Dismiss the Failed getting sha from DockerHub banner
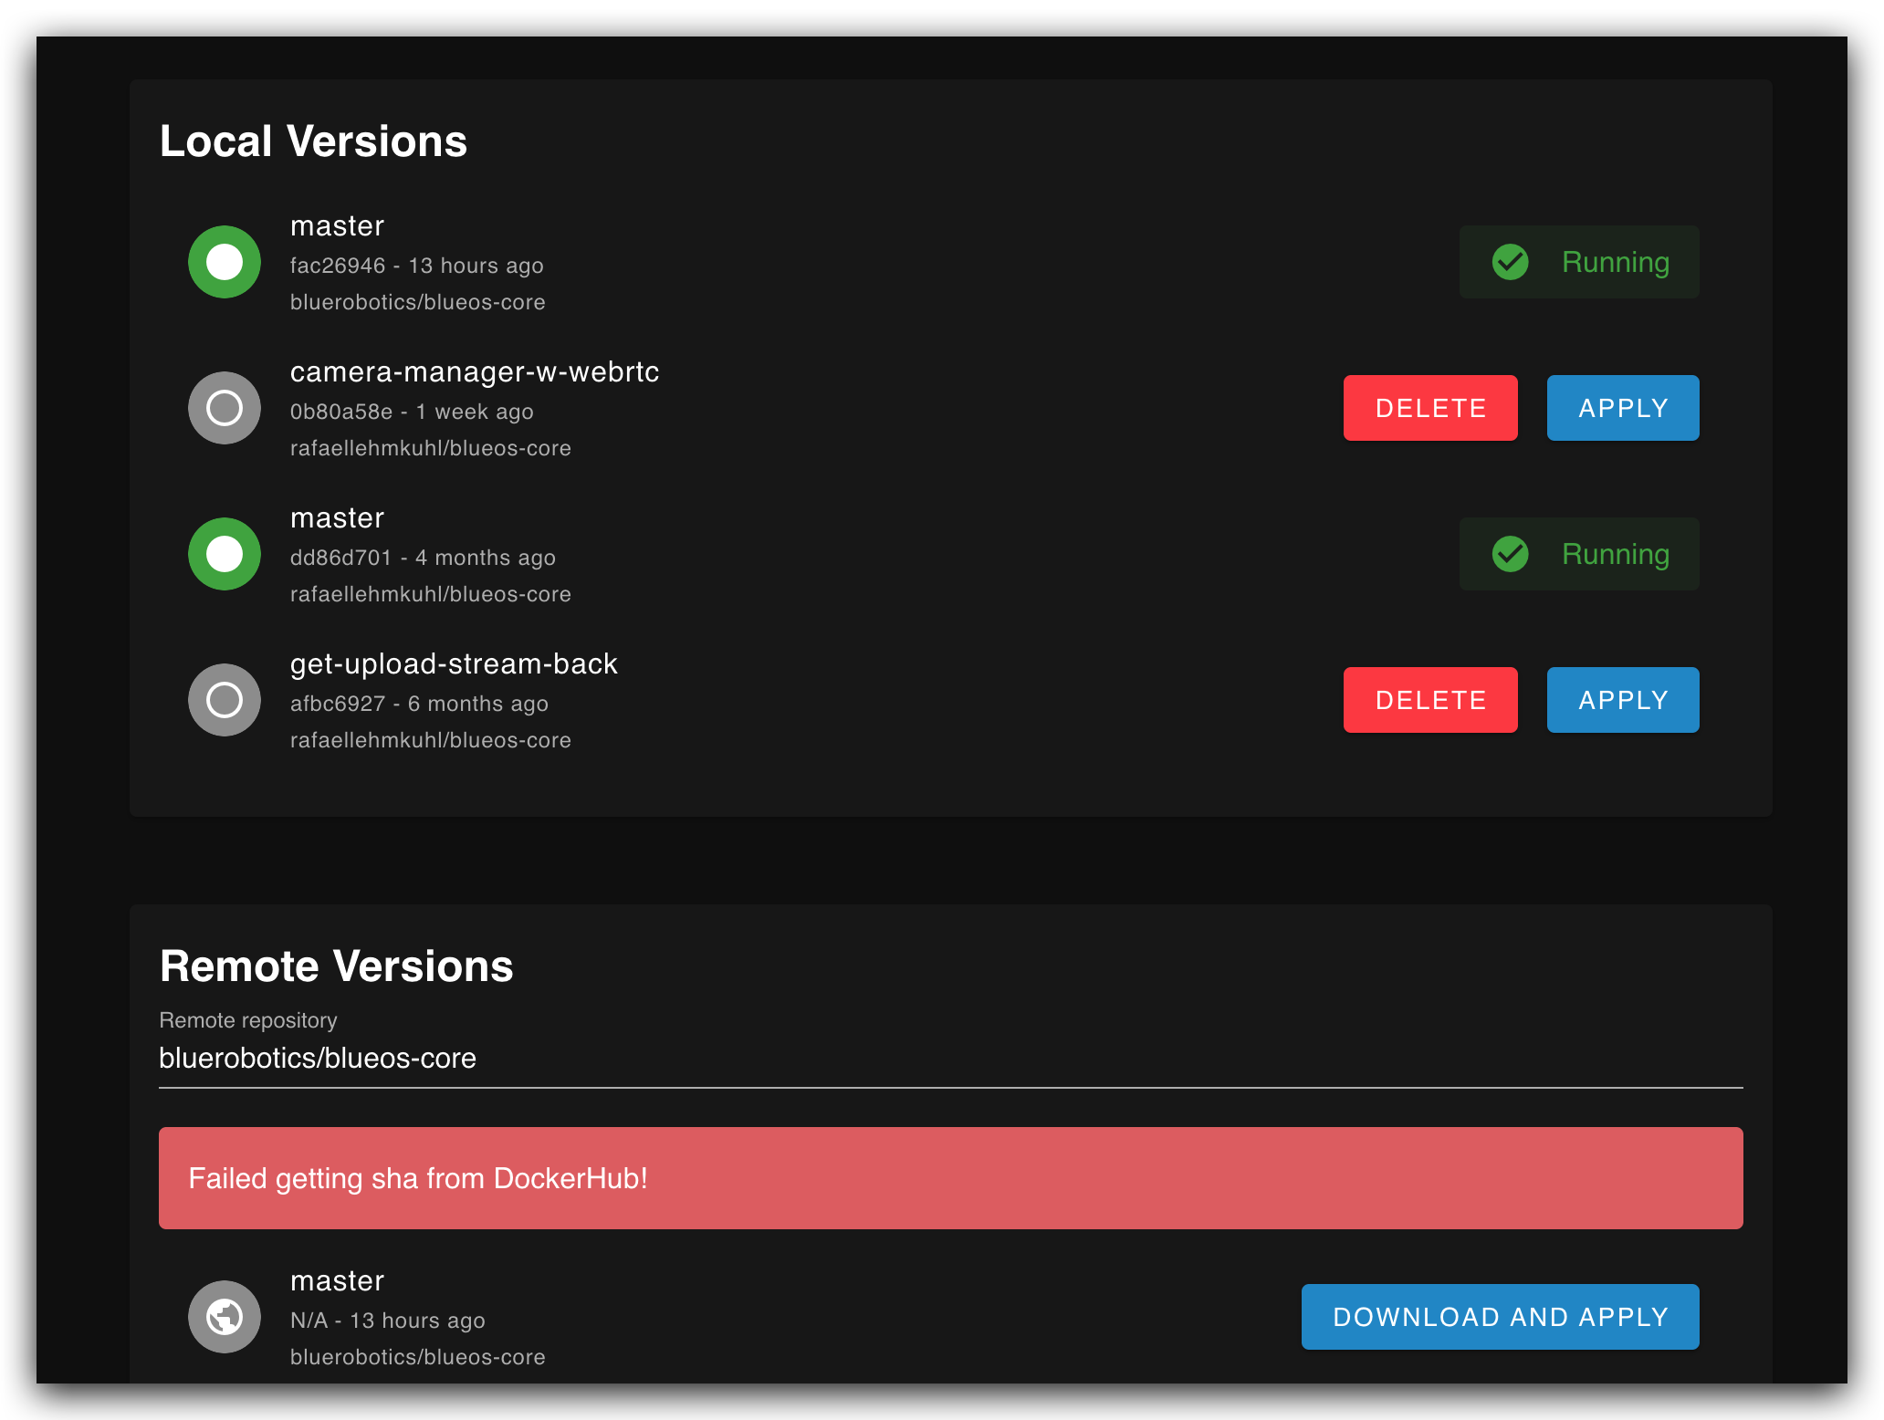The image size is (1884, 1420). [951, 1178]
